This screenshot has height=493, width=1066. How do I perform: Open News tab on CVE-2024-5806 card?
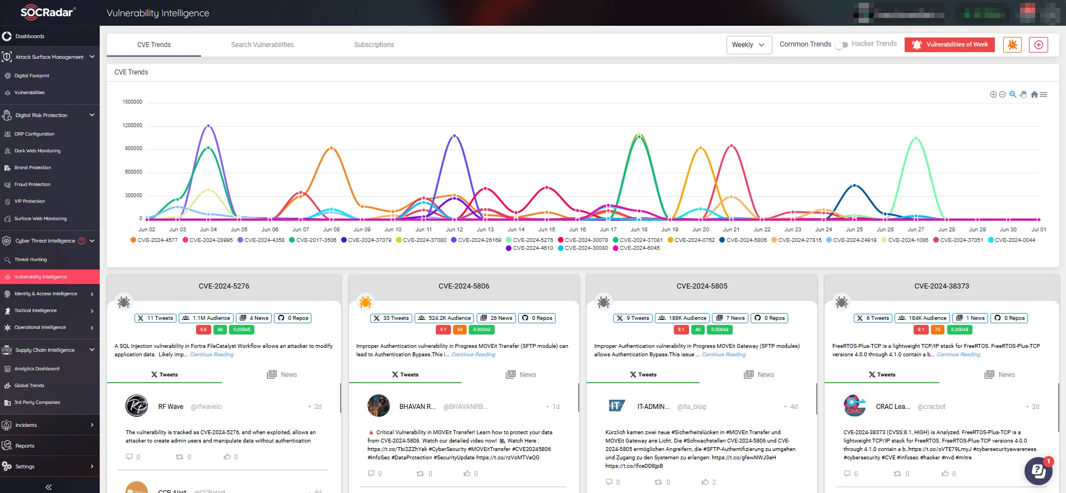pos(520,374)
